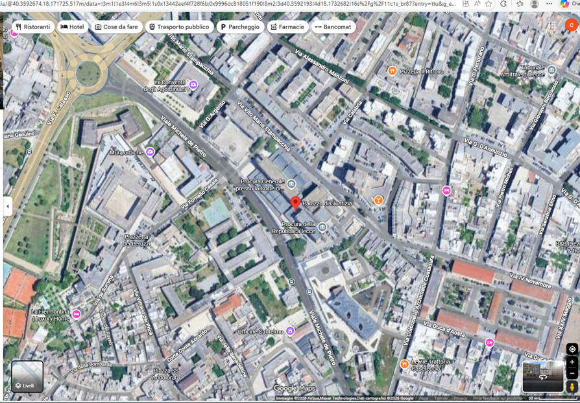Select the Street View pegman icon
Screen dimensions: 580x403
572,387
